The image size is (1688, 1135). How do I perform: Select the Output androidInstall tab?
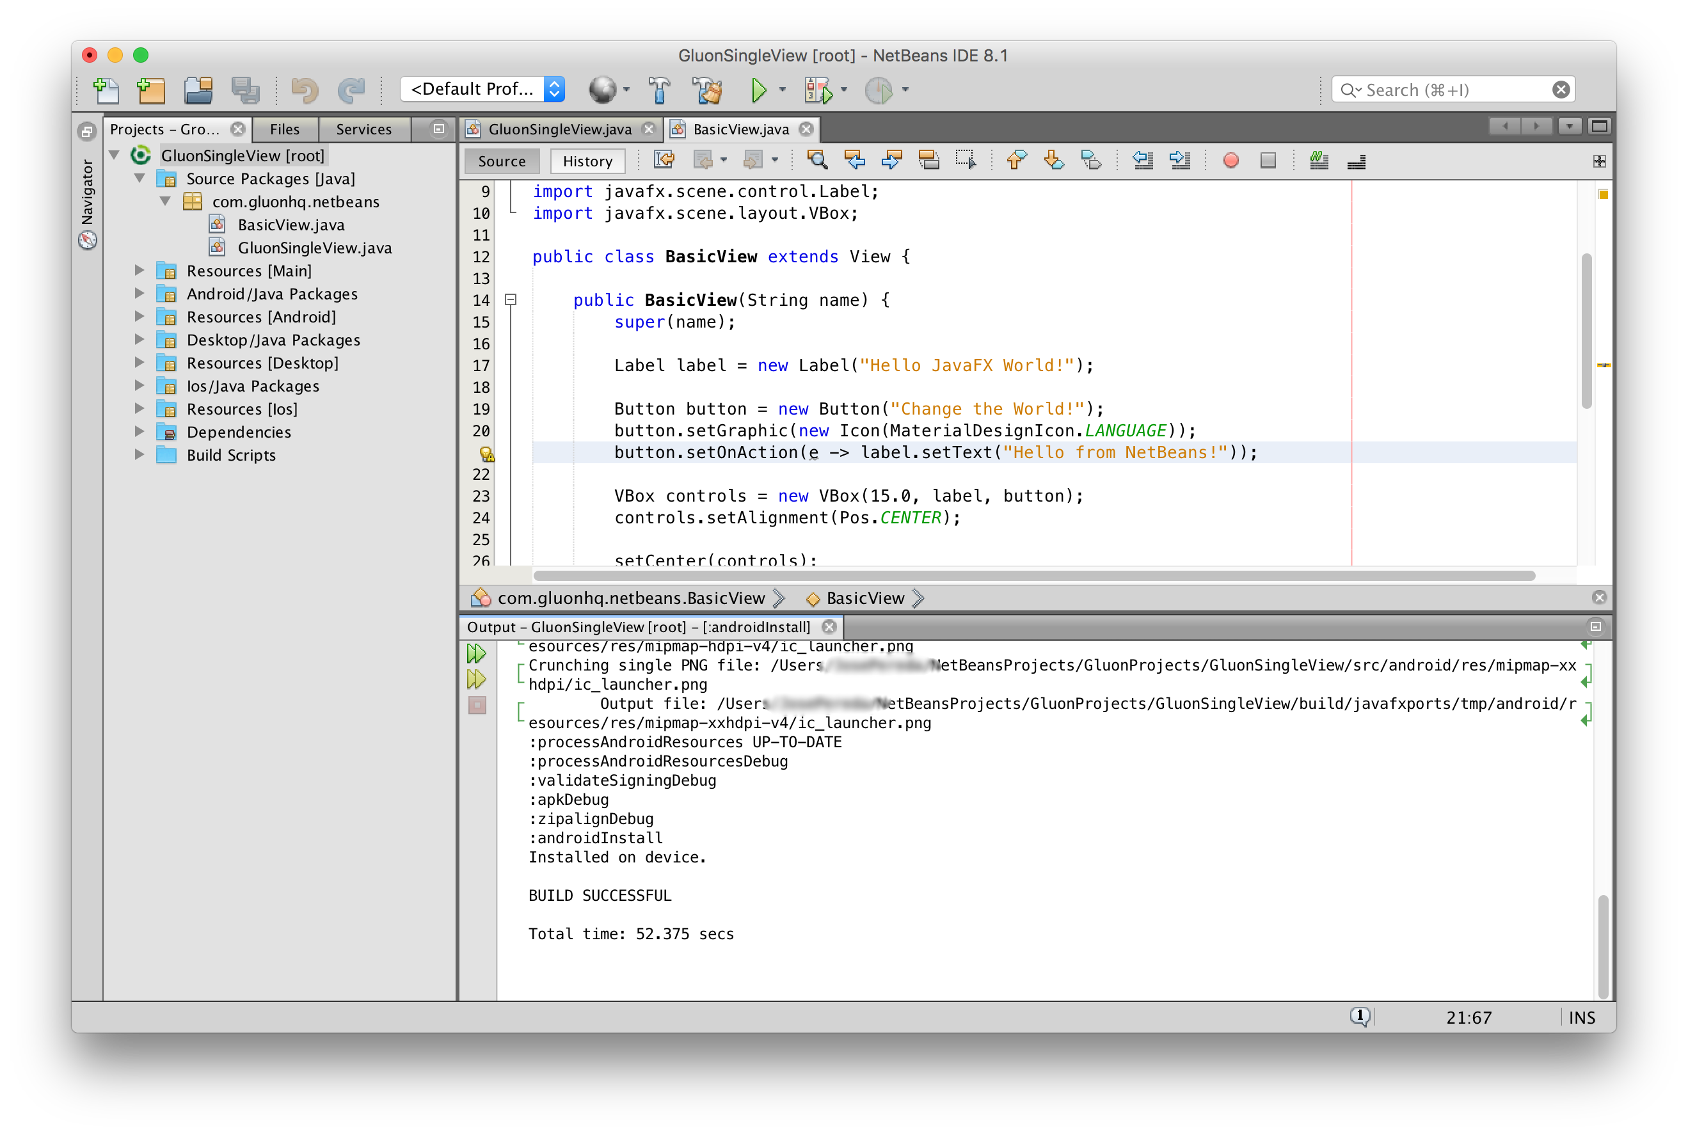coord(638,627)
